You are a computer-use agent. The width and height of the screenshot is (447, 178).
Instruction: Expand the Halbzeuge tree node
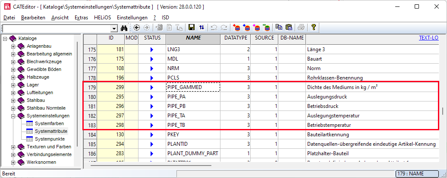[13, 77]
